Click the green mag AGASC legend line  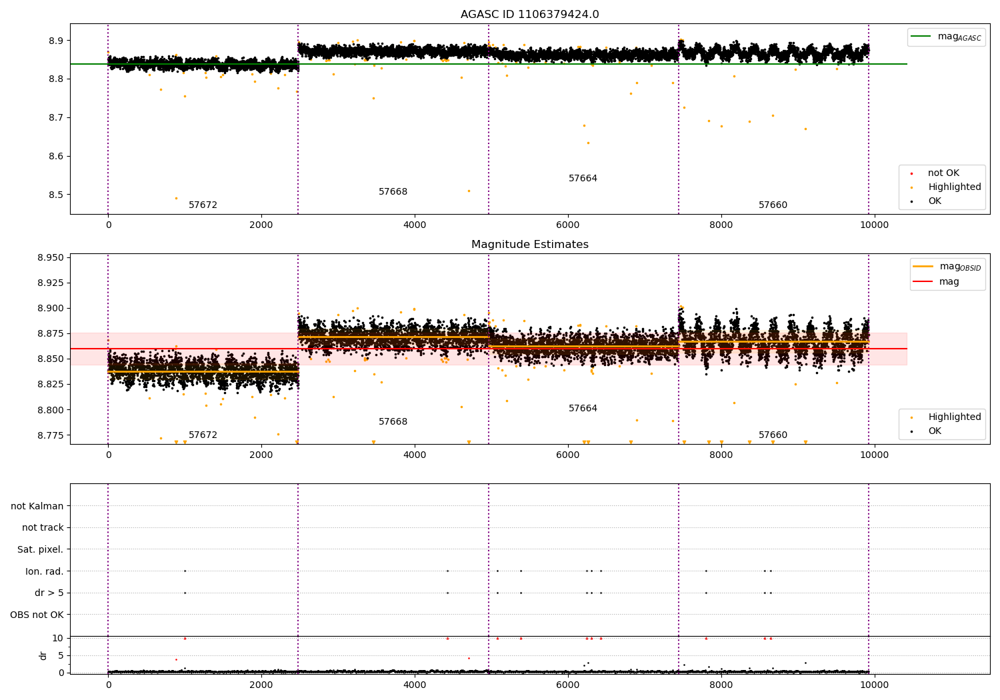[x=921, y=37]
